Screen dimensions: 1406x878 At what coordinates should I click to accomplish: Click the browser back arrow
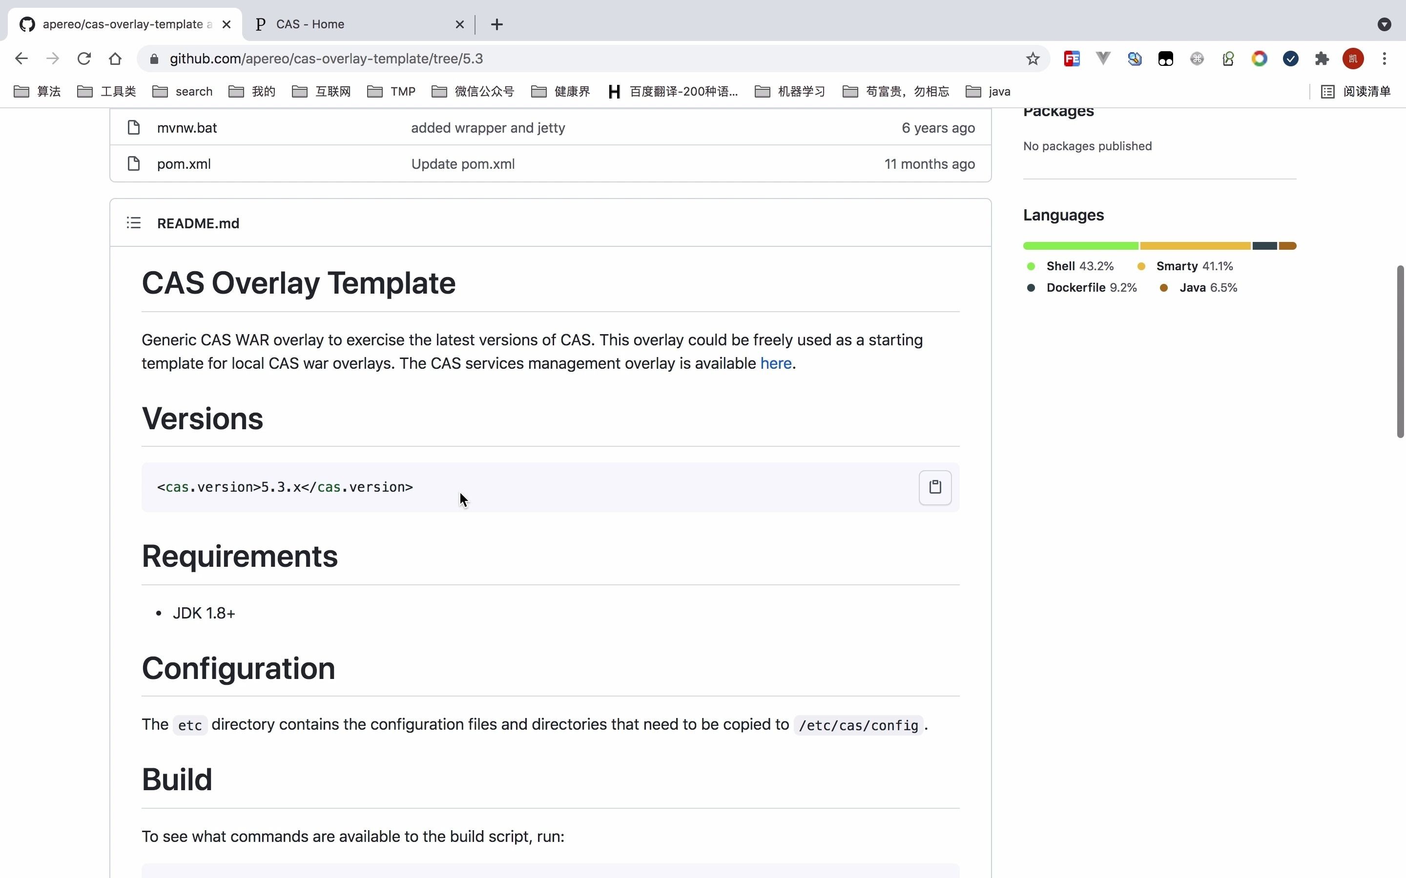(x=21, y=59)
